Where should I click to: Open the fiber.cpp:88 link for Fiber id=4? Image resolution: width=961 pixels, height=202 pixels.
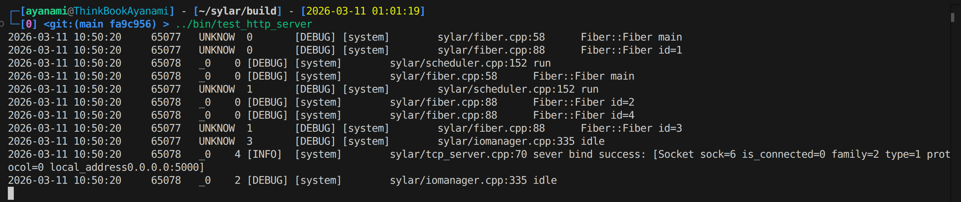point(443,115)
